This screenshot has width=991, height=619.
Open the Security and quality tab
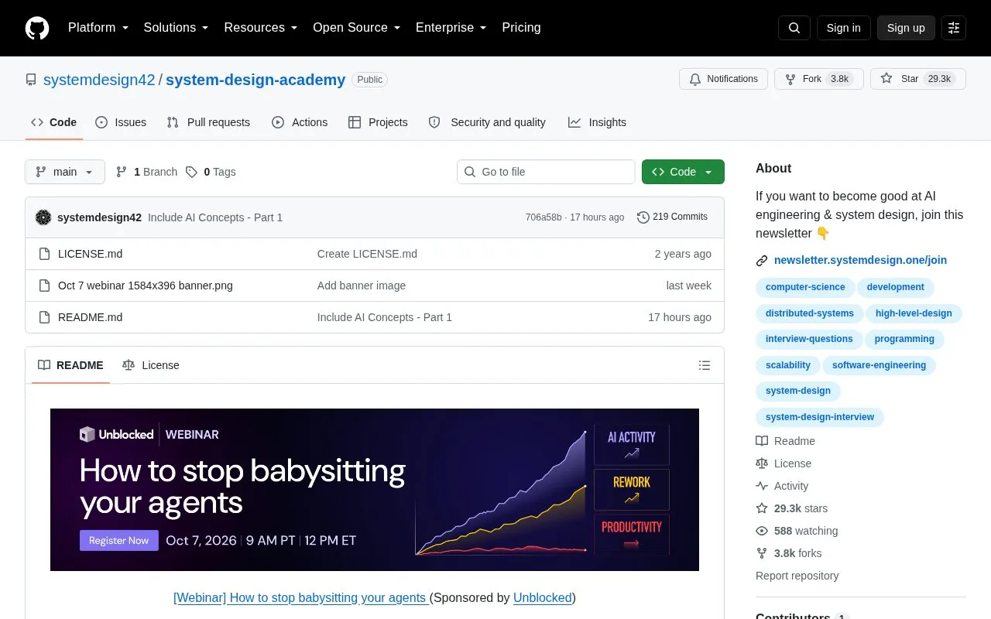[487, 122]
